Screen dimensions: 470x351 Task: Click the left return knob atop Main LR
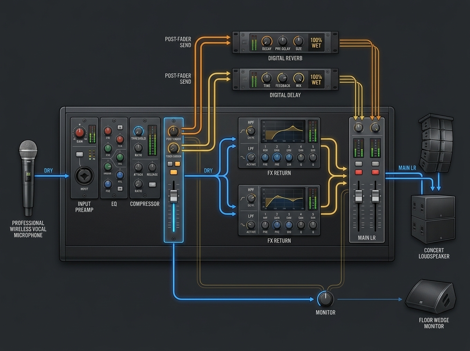[358, 127]
